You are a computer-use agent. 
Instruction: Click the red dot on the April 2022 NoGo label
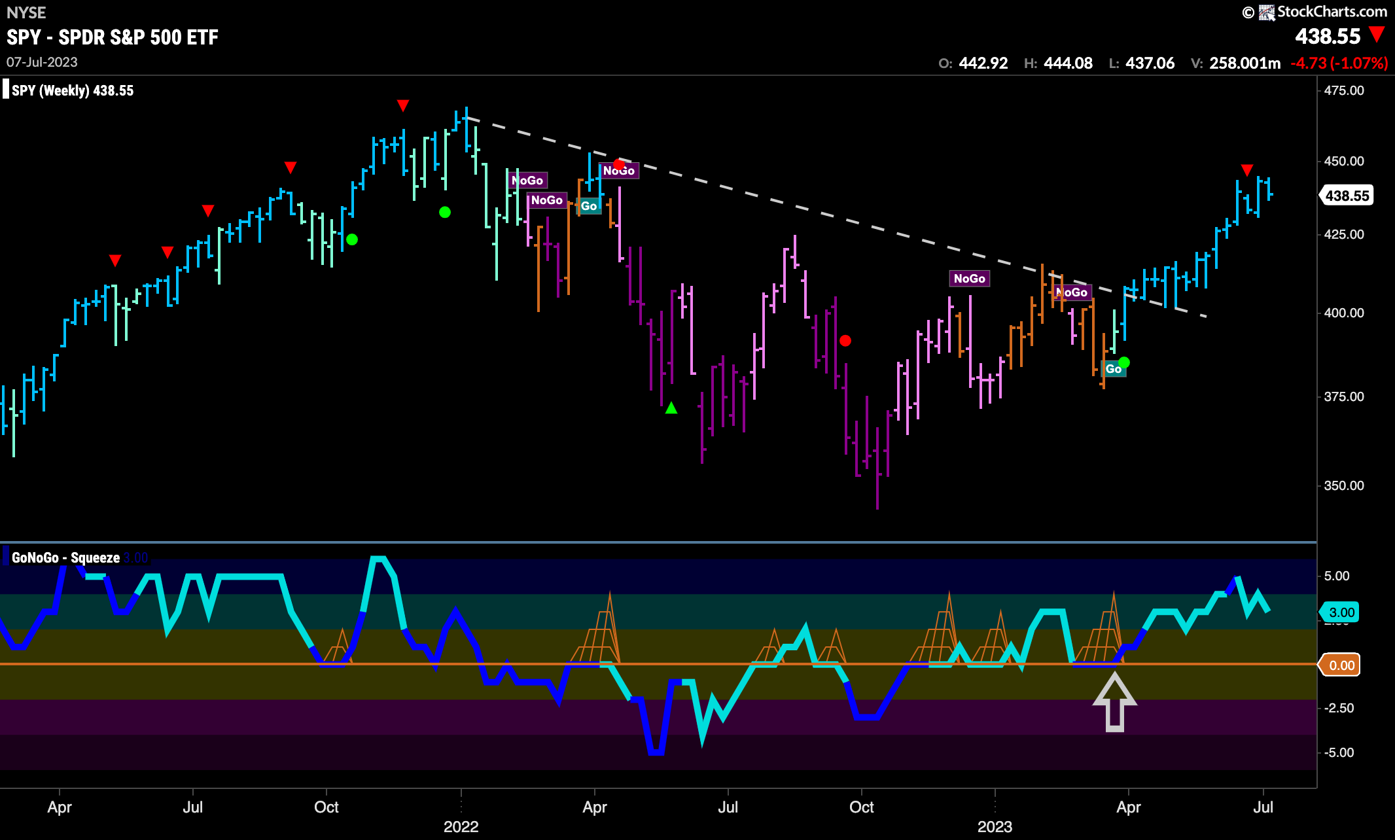618,164
